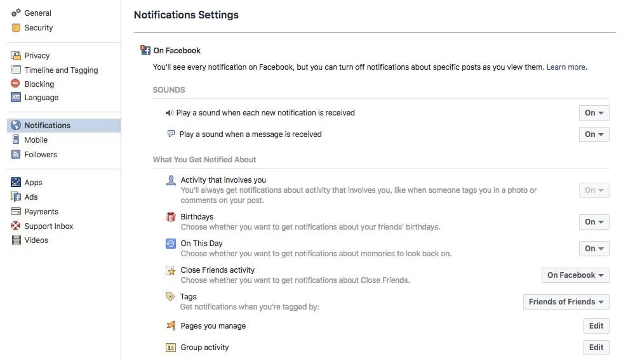Click Edit for Pages you manage
The image size is (621, 359).
coord(596,326)
